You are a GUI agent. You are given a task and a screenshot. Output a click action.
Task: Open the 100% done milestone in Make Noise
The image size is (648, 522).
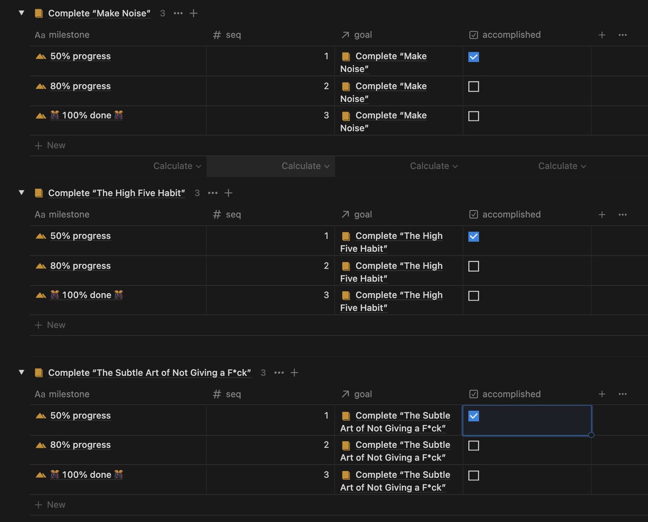[86, 115]
